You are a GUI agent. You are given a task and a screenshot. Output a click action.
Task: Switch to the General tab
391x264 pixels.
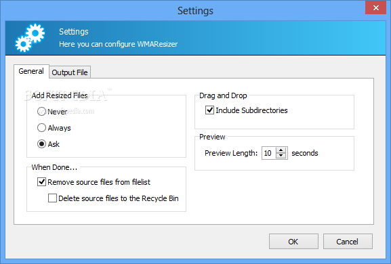(31, 71)
